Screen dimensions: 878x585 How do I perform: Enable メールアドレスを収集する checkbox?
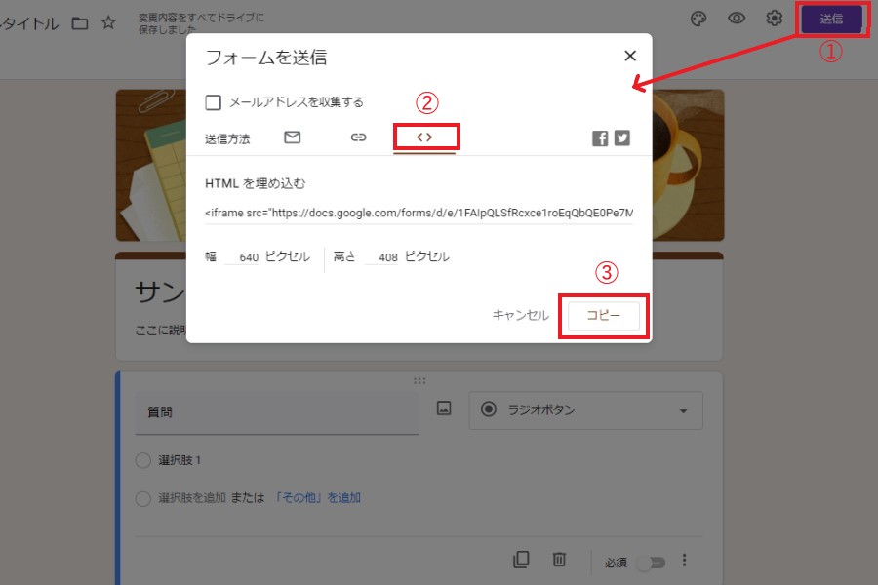click(213, 102)
